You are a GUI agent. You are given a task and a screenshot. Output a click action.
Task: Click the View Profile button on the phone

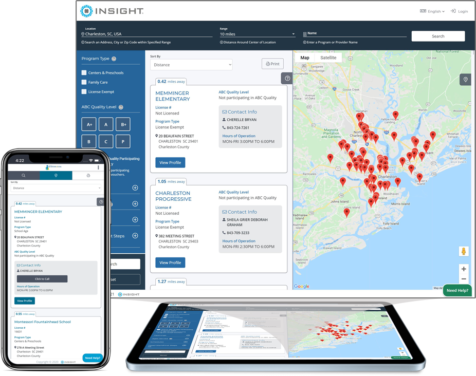pos(25,300)
